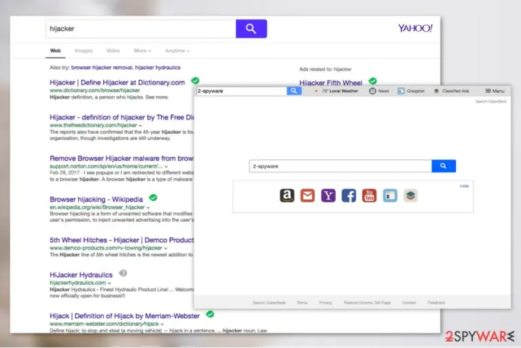Open the stacked books classifieds shortcut icon
This screenshot has height=348, width=521.
click(x=410, y=195)
